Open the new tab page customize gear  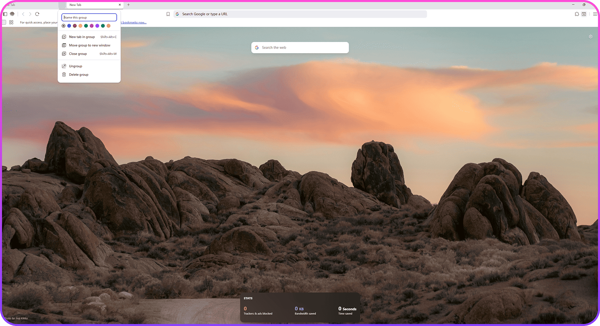pos(590,37)
